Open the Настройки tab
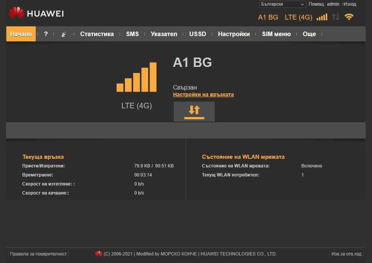Screen dimensions: 372x263 click(234, 34)
